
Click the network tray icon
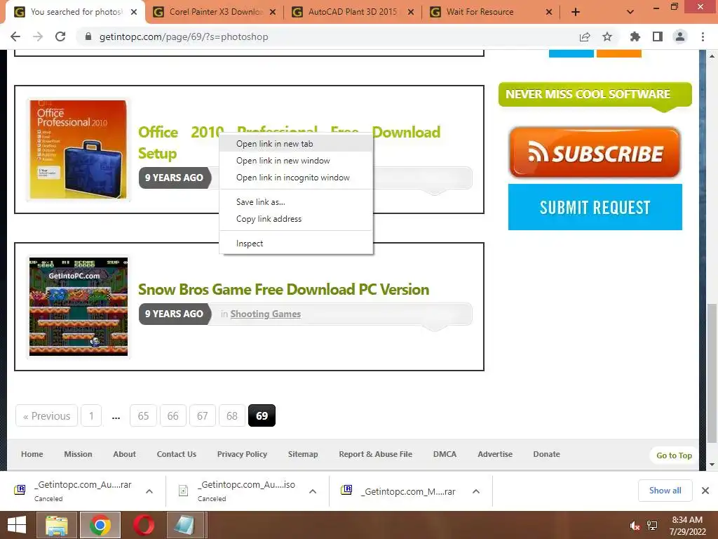[x=652, y=526]
